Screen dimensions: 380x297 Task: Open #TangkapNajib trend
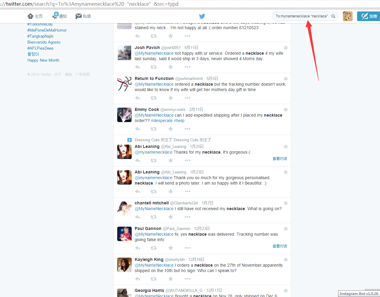pyautogui.click(x=40, y=36)
